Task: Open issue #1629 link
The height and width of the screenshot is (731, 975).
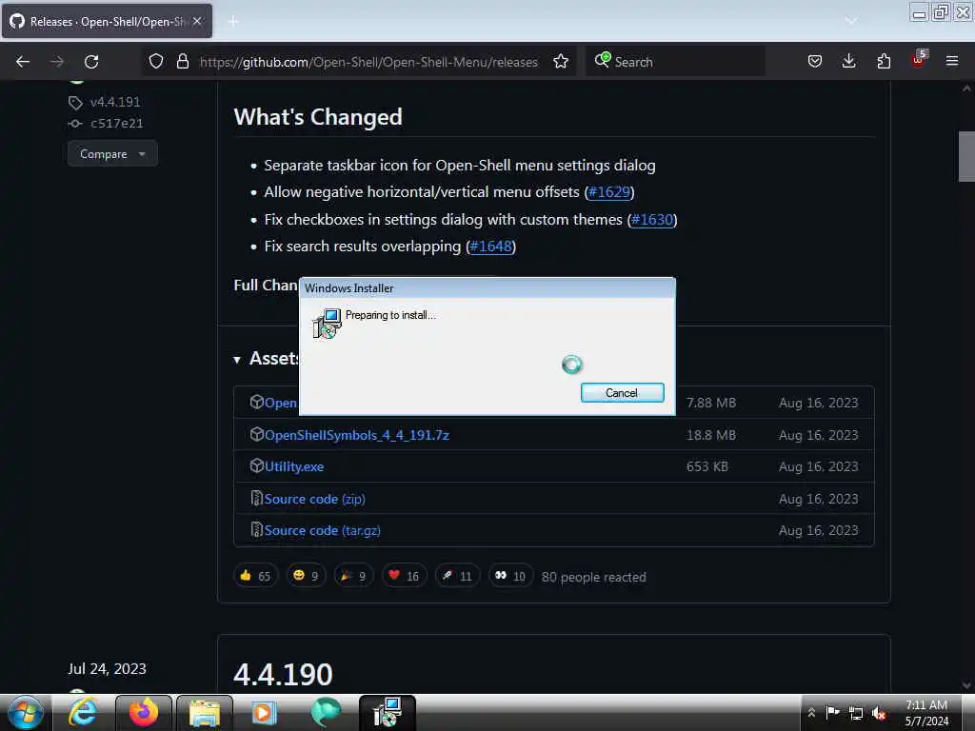Action: click(608, 192)
